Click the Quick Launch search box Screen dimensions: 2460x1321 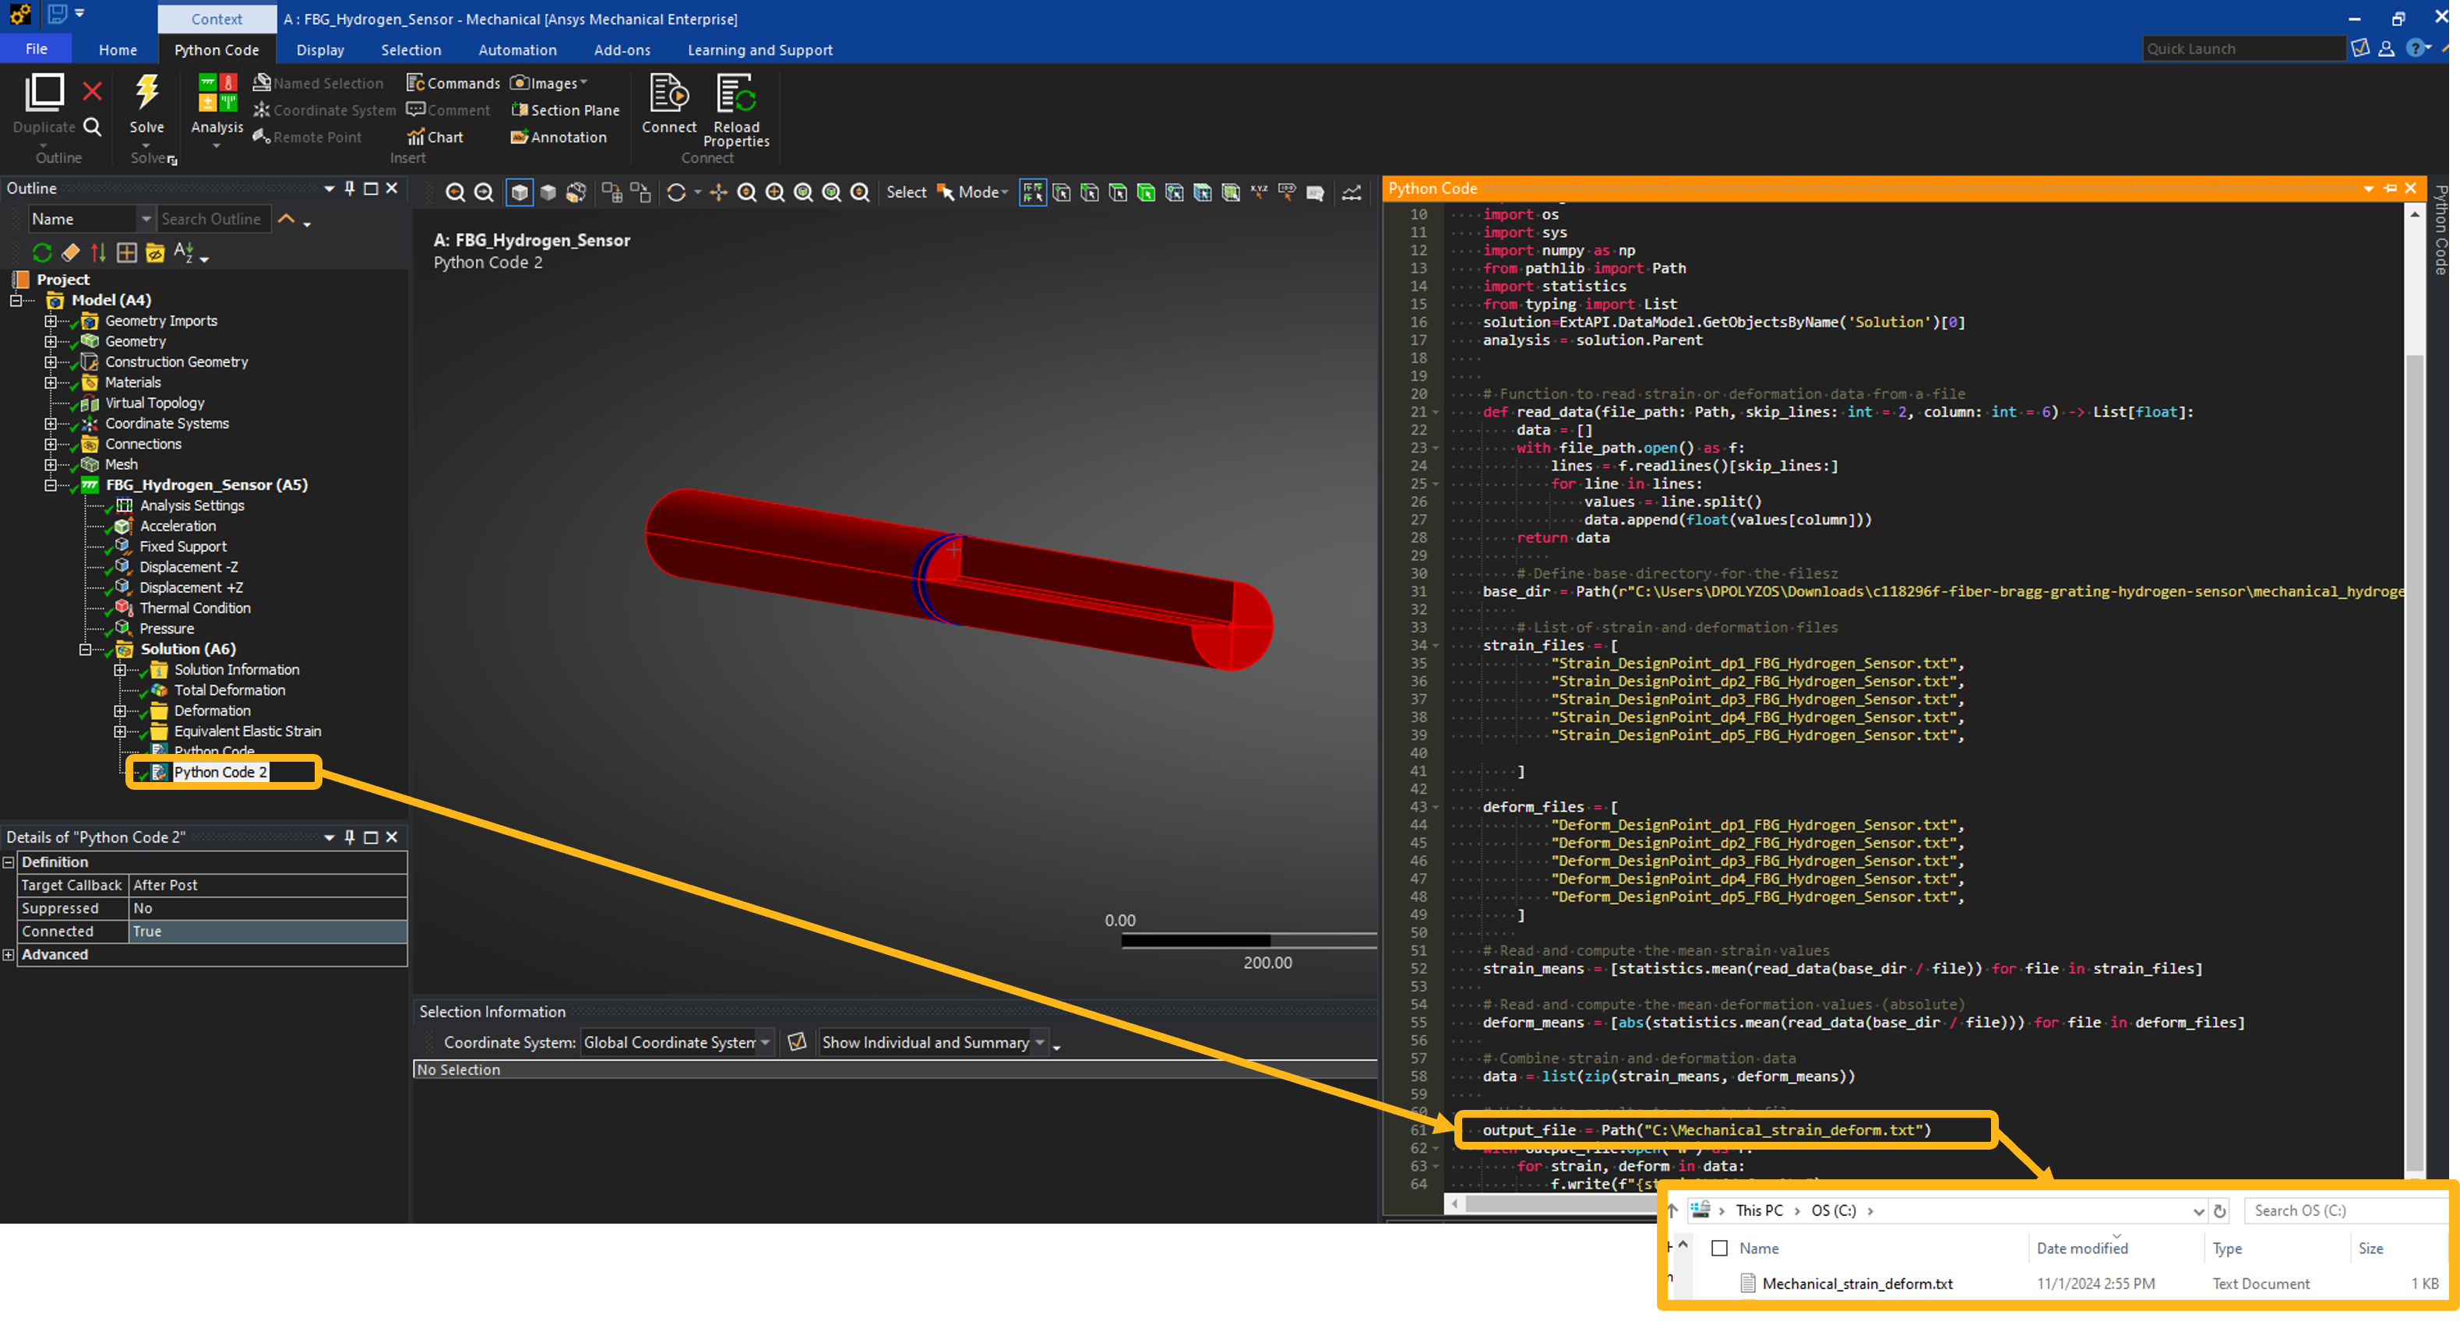(x=2243, y=49)
